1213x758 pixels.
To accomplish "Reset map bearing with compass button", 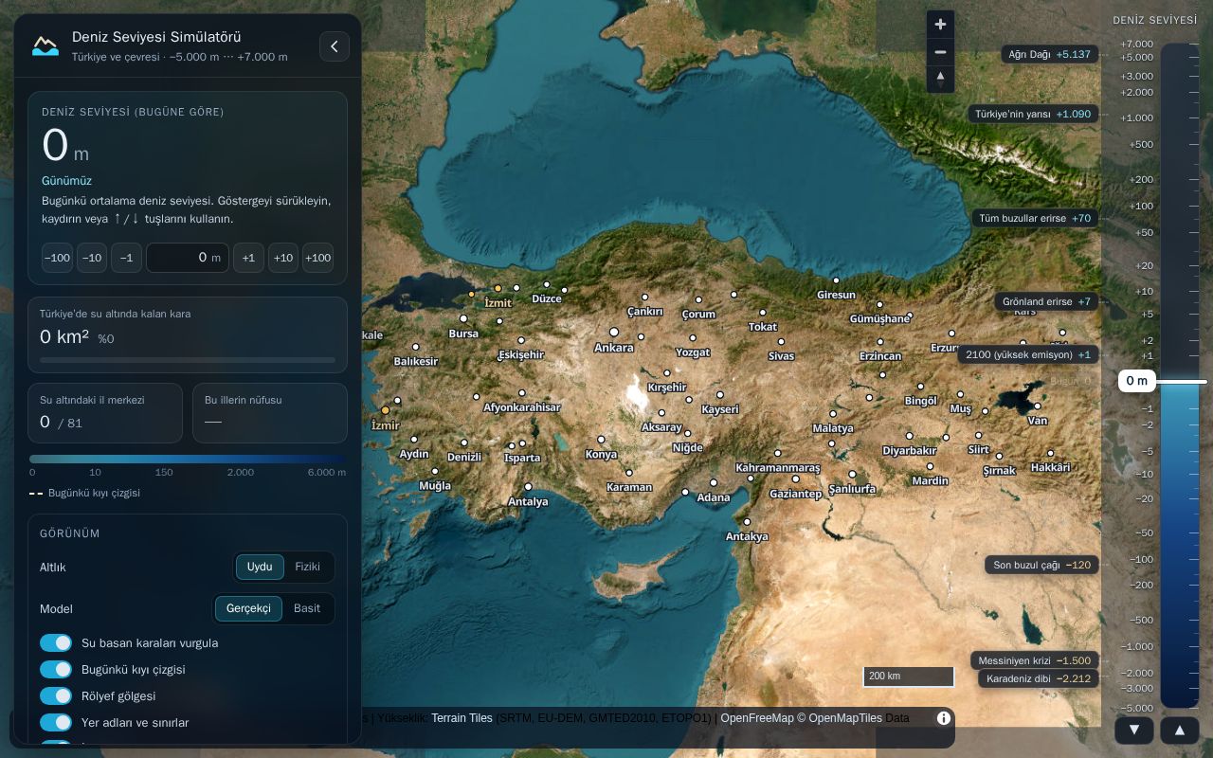I will [940, 79].
